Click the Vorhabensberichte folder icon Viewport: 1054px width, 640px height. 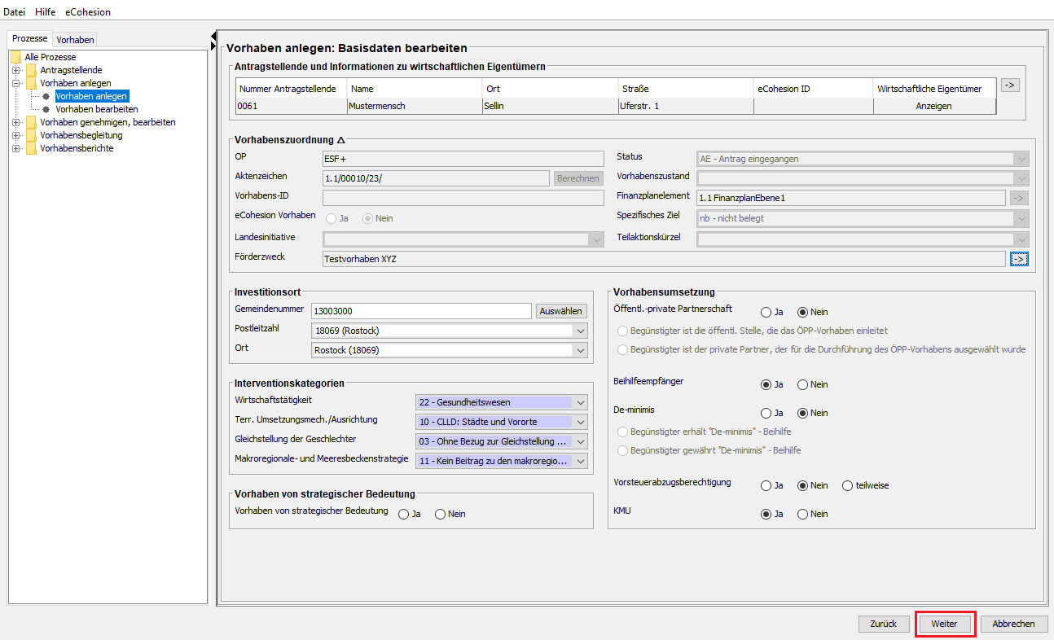click(32, 148)
